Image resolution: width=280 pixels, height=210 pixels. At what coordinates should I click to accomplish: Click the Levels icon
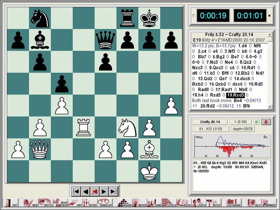pyautogui.click(x=169, y=202)
